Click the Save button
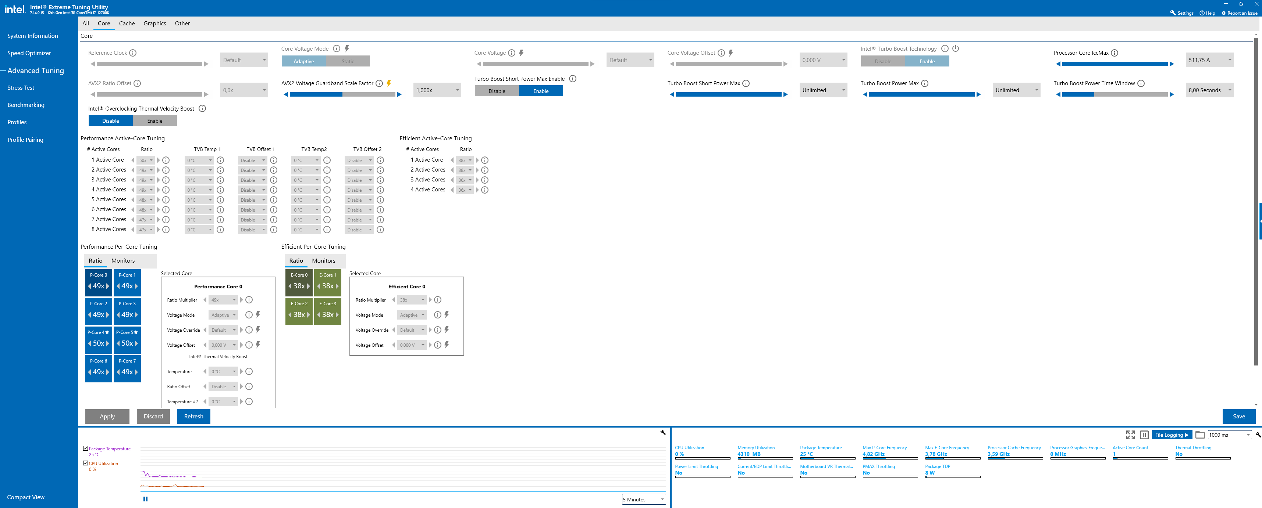 [x=1238, y=417]
